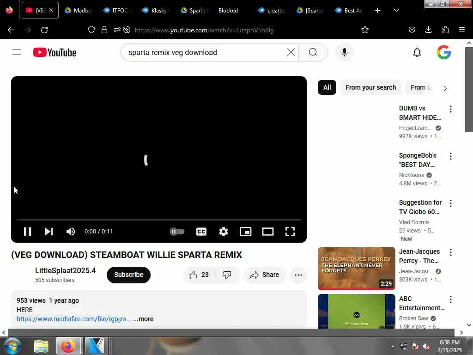Screen dimensions: 473x355
Task: Open more actions menu next to Share
Action: [x=298, y=275]
